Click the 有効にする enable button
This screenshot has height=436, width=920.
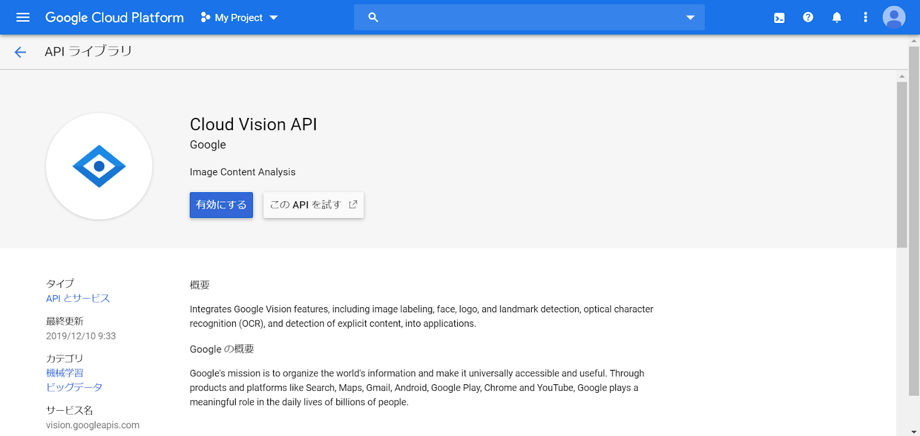point(221,205)
